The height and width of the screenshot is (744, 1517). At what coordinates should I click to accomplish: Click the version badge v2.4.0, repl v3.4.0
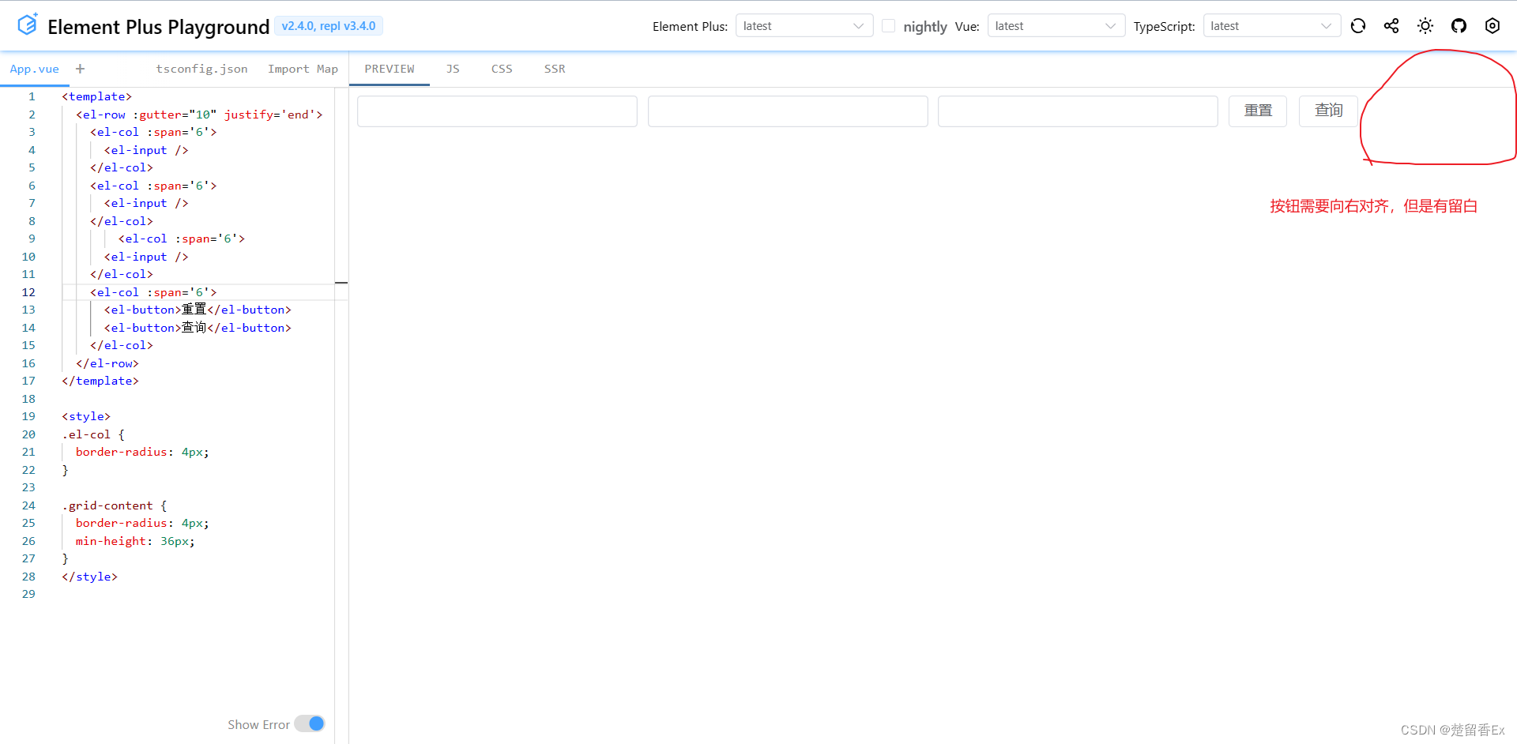tap(329, 26)
